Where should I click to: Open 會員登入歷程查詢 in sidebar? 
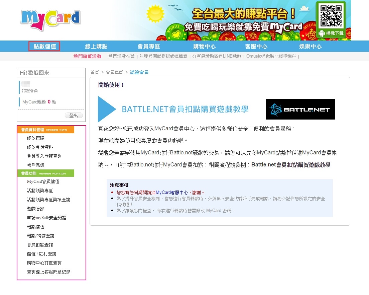coord(44,156)
